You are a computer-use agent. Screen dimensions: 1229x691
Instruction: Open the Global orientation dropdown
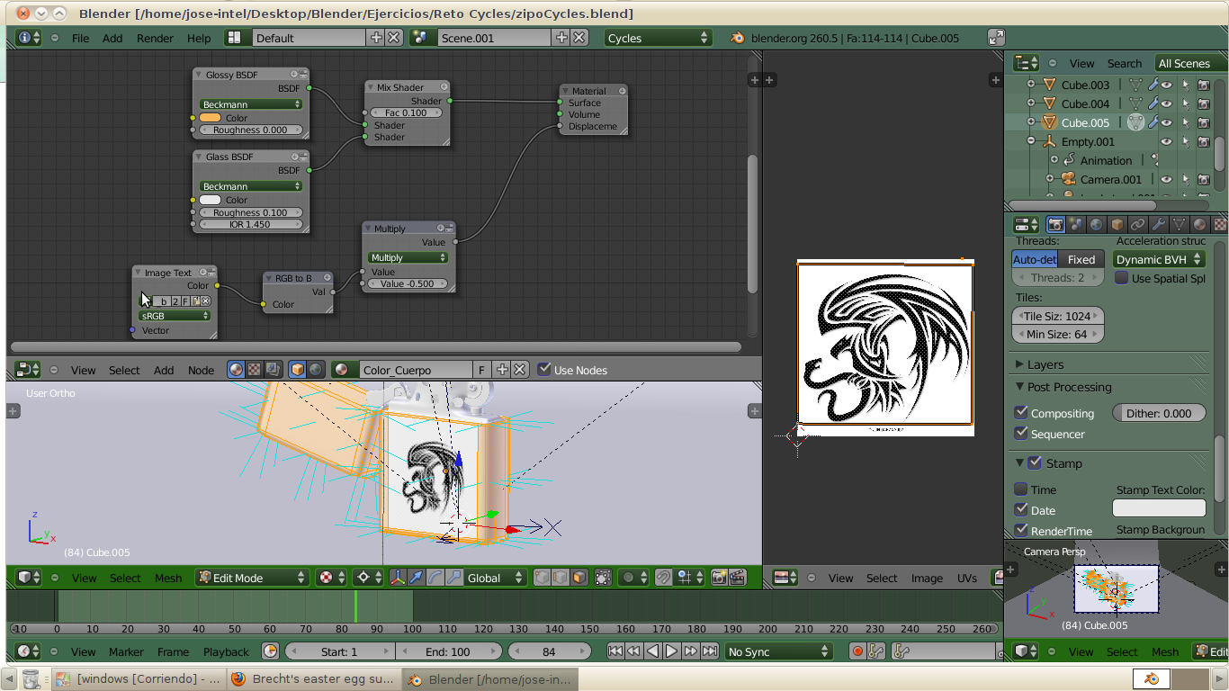pos(495,578)
